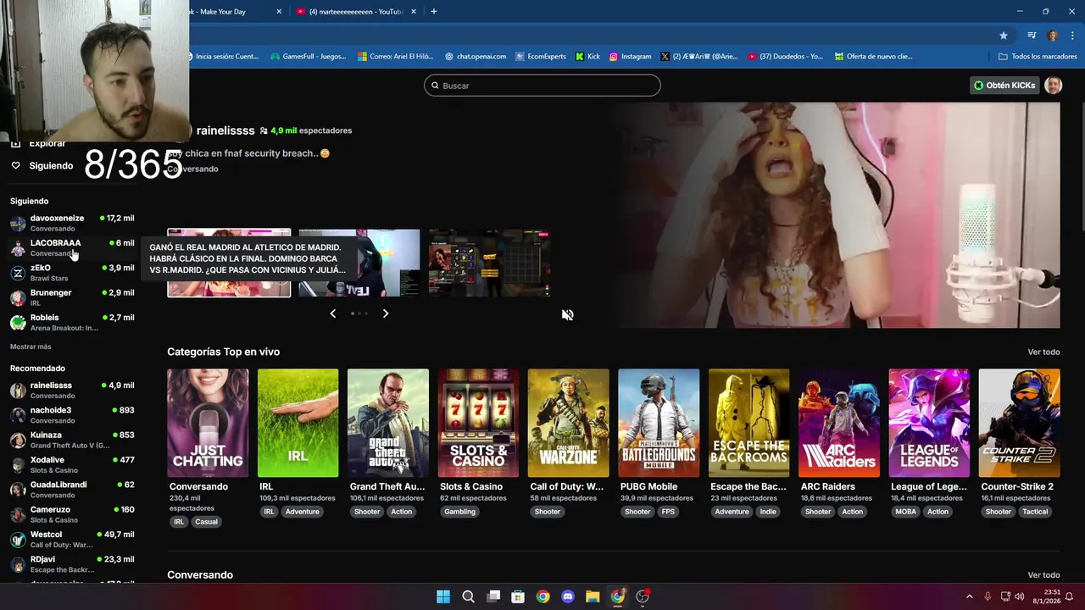1085x610 pixels.
Task: Open Counter-Strike 2 category card
Action: click(x=1019, y=423)
